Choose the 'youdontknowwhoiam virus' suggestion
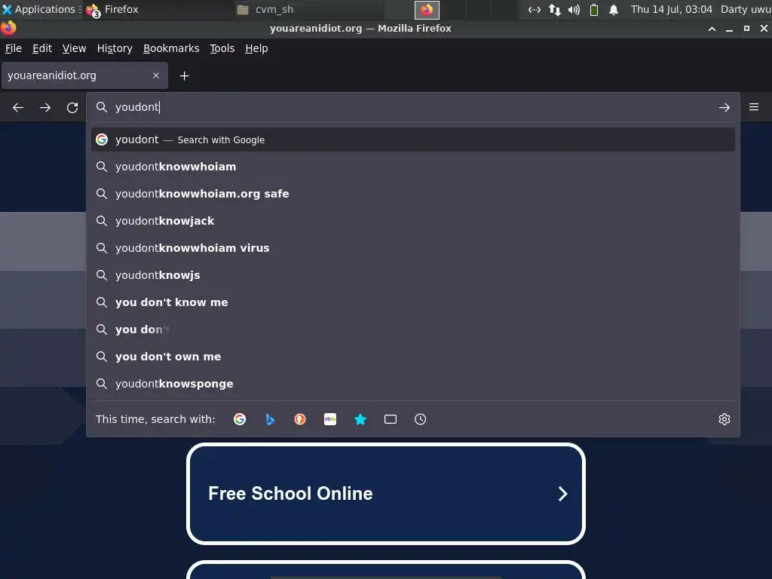The height and width of the screenshot is (579, 772). [412, 248]
